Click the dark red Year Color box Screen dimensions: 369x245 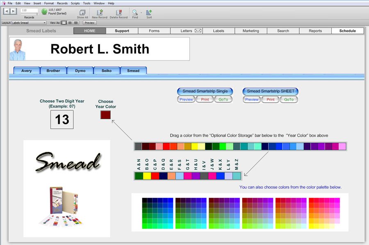tap(105, 115)
